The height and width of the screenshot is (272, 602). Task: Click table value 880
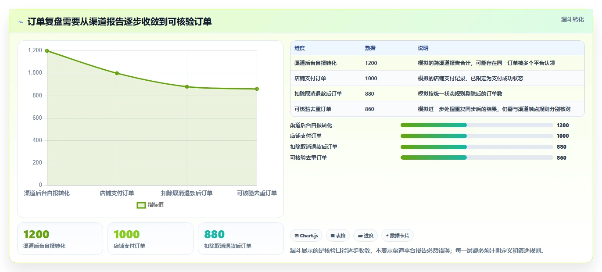point(369,94)
